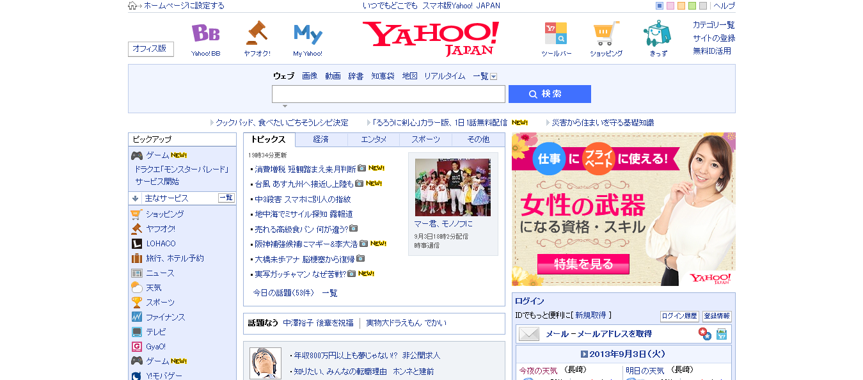Click the ニュース newspaper icon in sidebar
This screenshot has width=863, height=380.
coord(136,273)
